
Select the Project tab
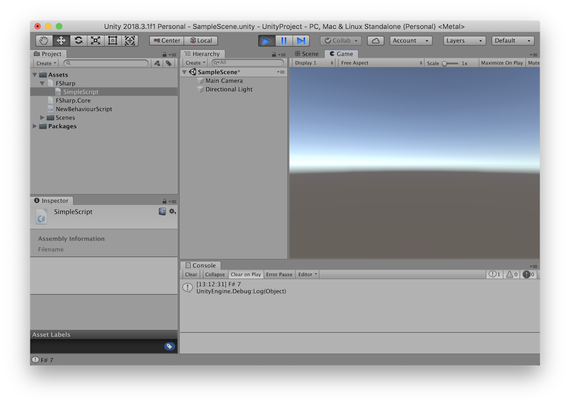tap(48, 54)
